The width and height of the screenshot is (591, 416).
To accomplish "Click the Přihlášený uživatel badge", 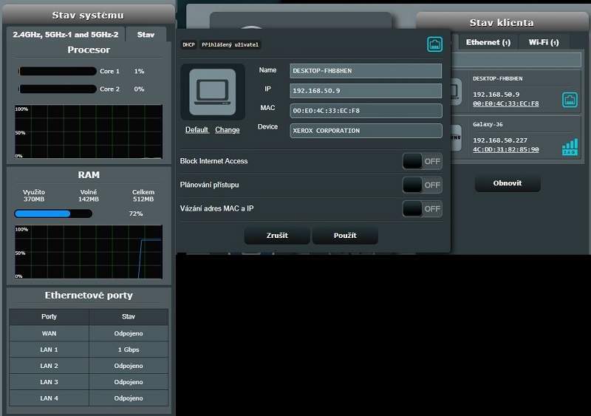I will 230,44.
